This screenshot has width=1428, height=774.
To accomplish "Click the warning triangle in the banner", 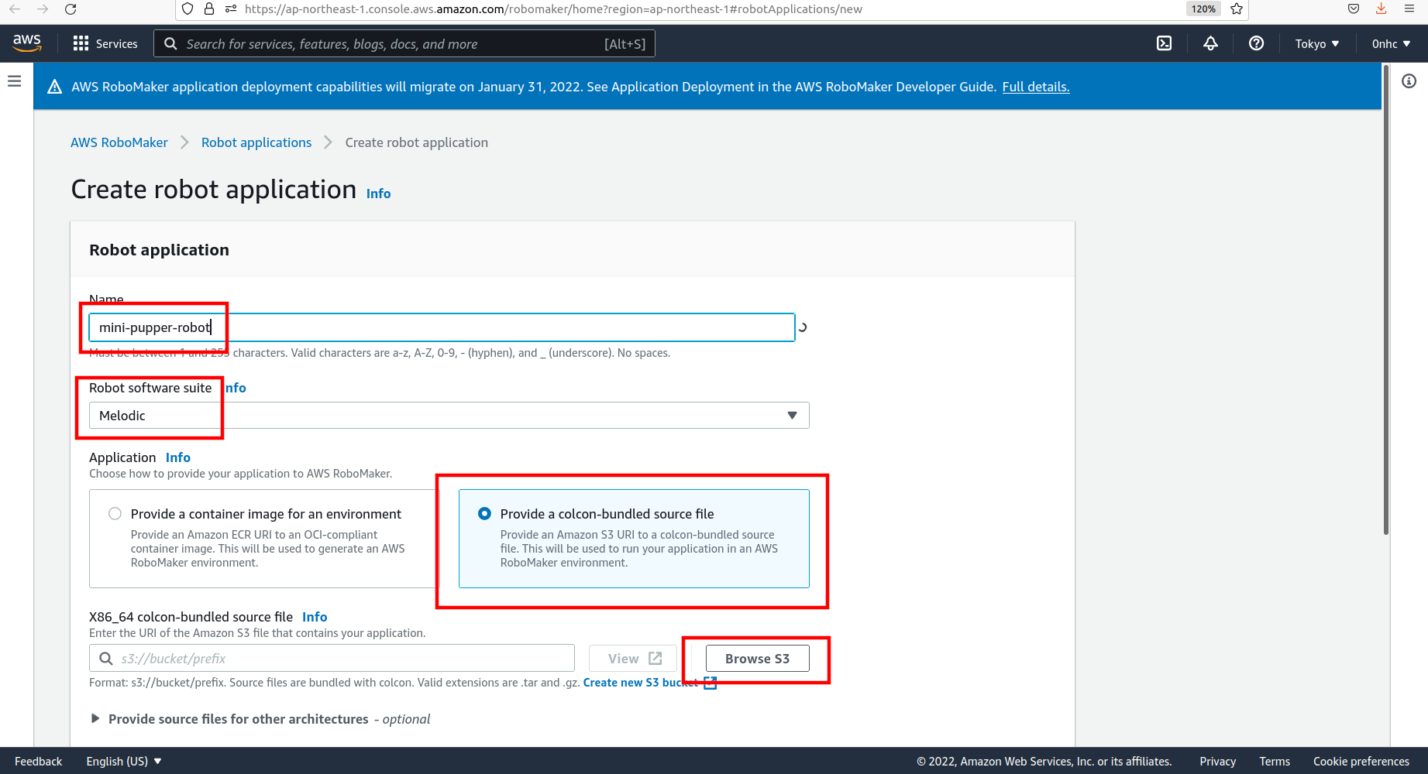I will [x=54, y=87].
